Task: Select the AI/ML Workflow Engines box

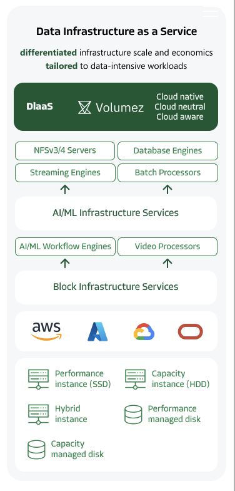Action: [65, 247]
